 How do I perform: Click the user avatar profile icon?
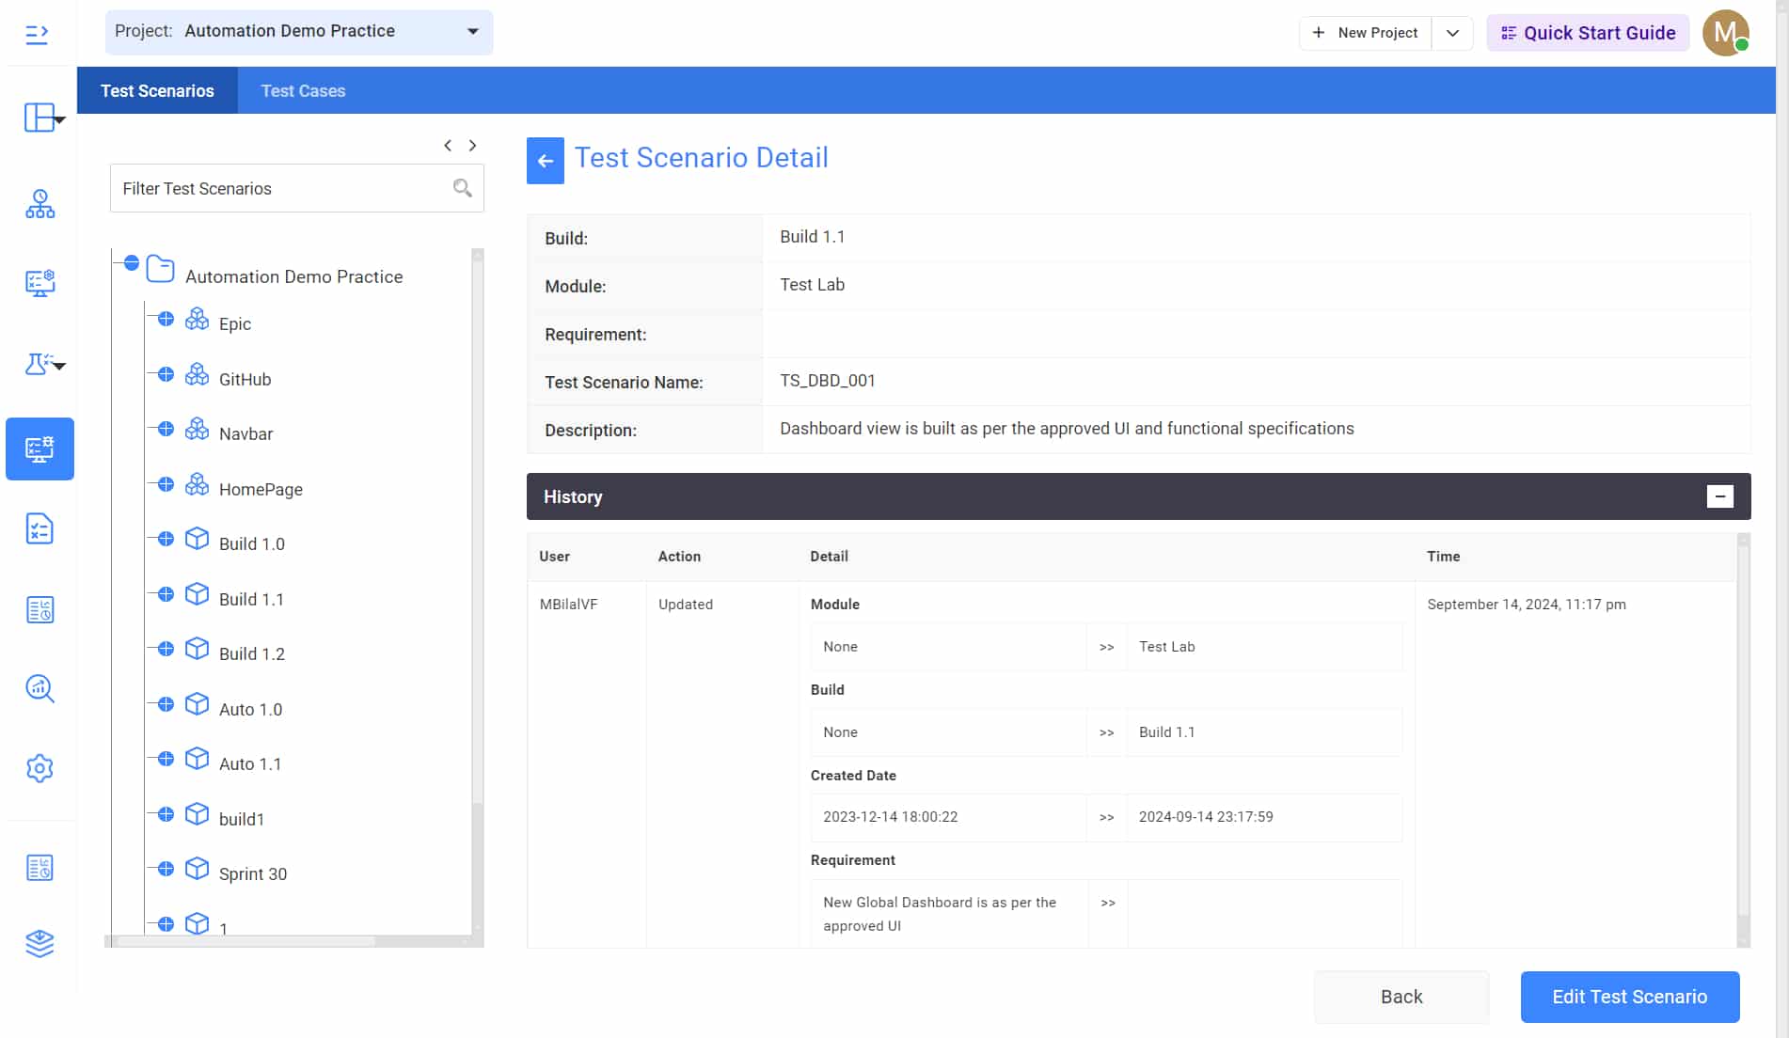1725,33
